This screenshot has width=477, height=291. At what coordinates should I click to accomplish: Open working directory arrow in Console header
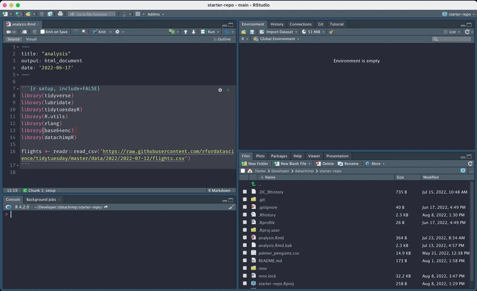[106, 207]
